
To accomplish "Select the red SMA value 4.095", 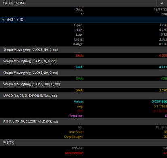I will click(163, 56).
